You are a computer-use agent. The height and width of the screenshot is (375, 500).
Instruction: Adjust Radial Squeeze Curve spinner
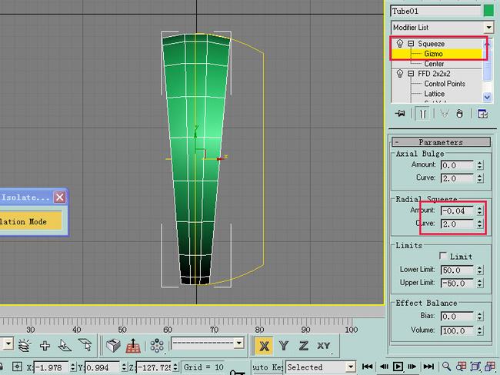tap(480, 224)
